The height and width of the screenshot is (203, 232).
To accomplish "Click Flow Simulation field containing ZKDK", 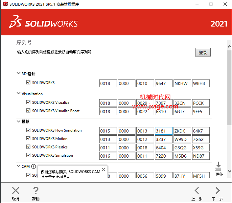I will pos(182,131).
